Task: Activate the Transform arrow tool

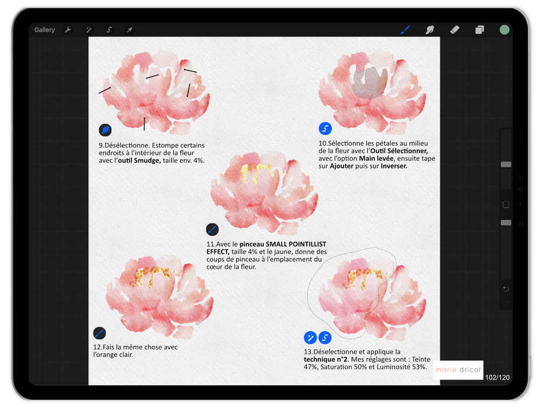Action: pos(129,30)
